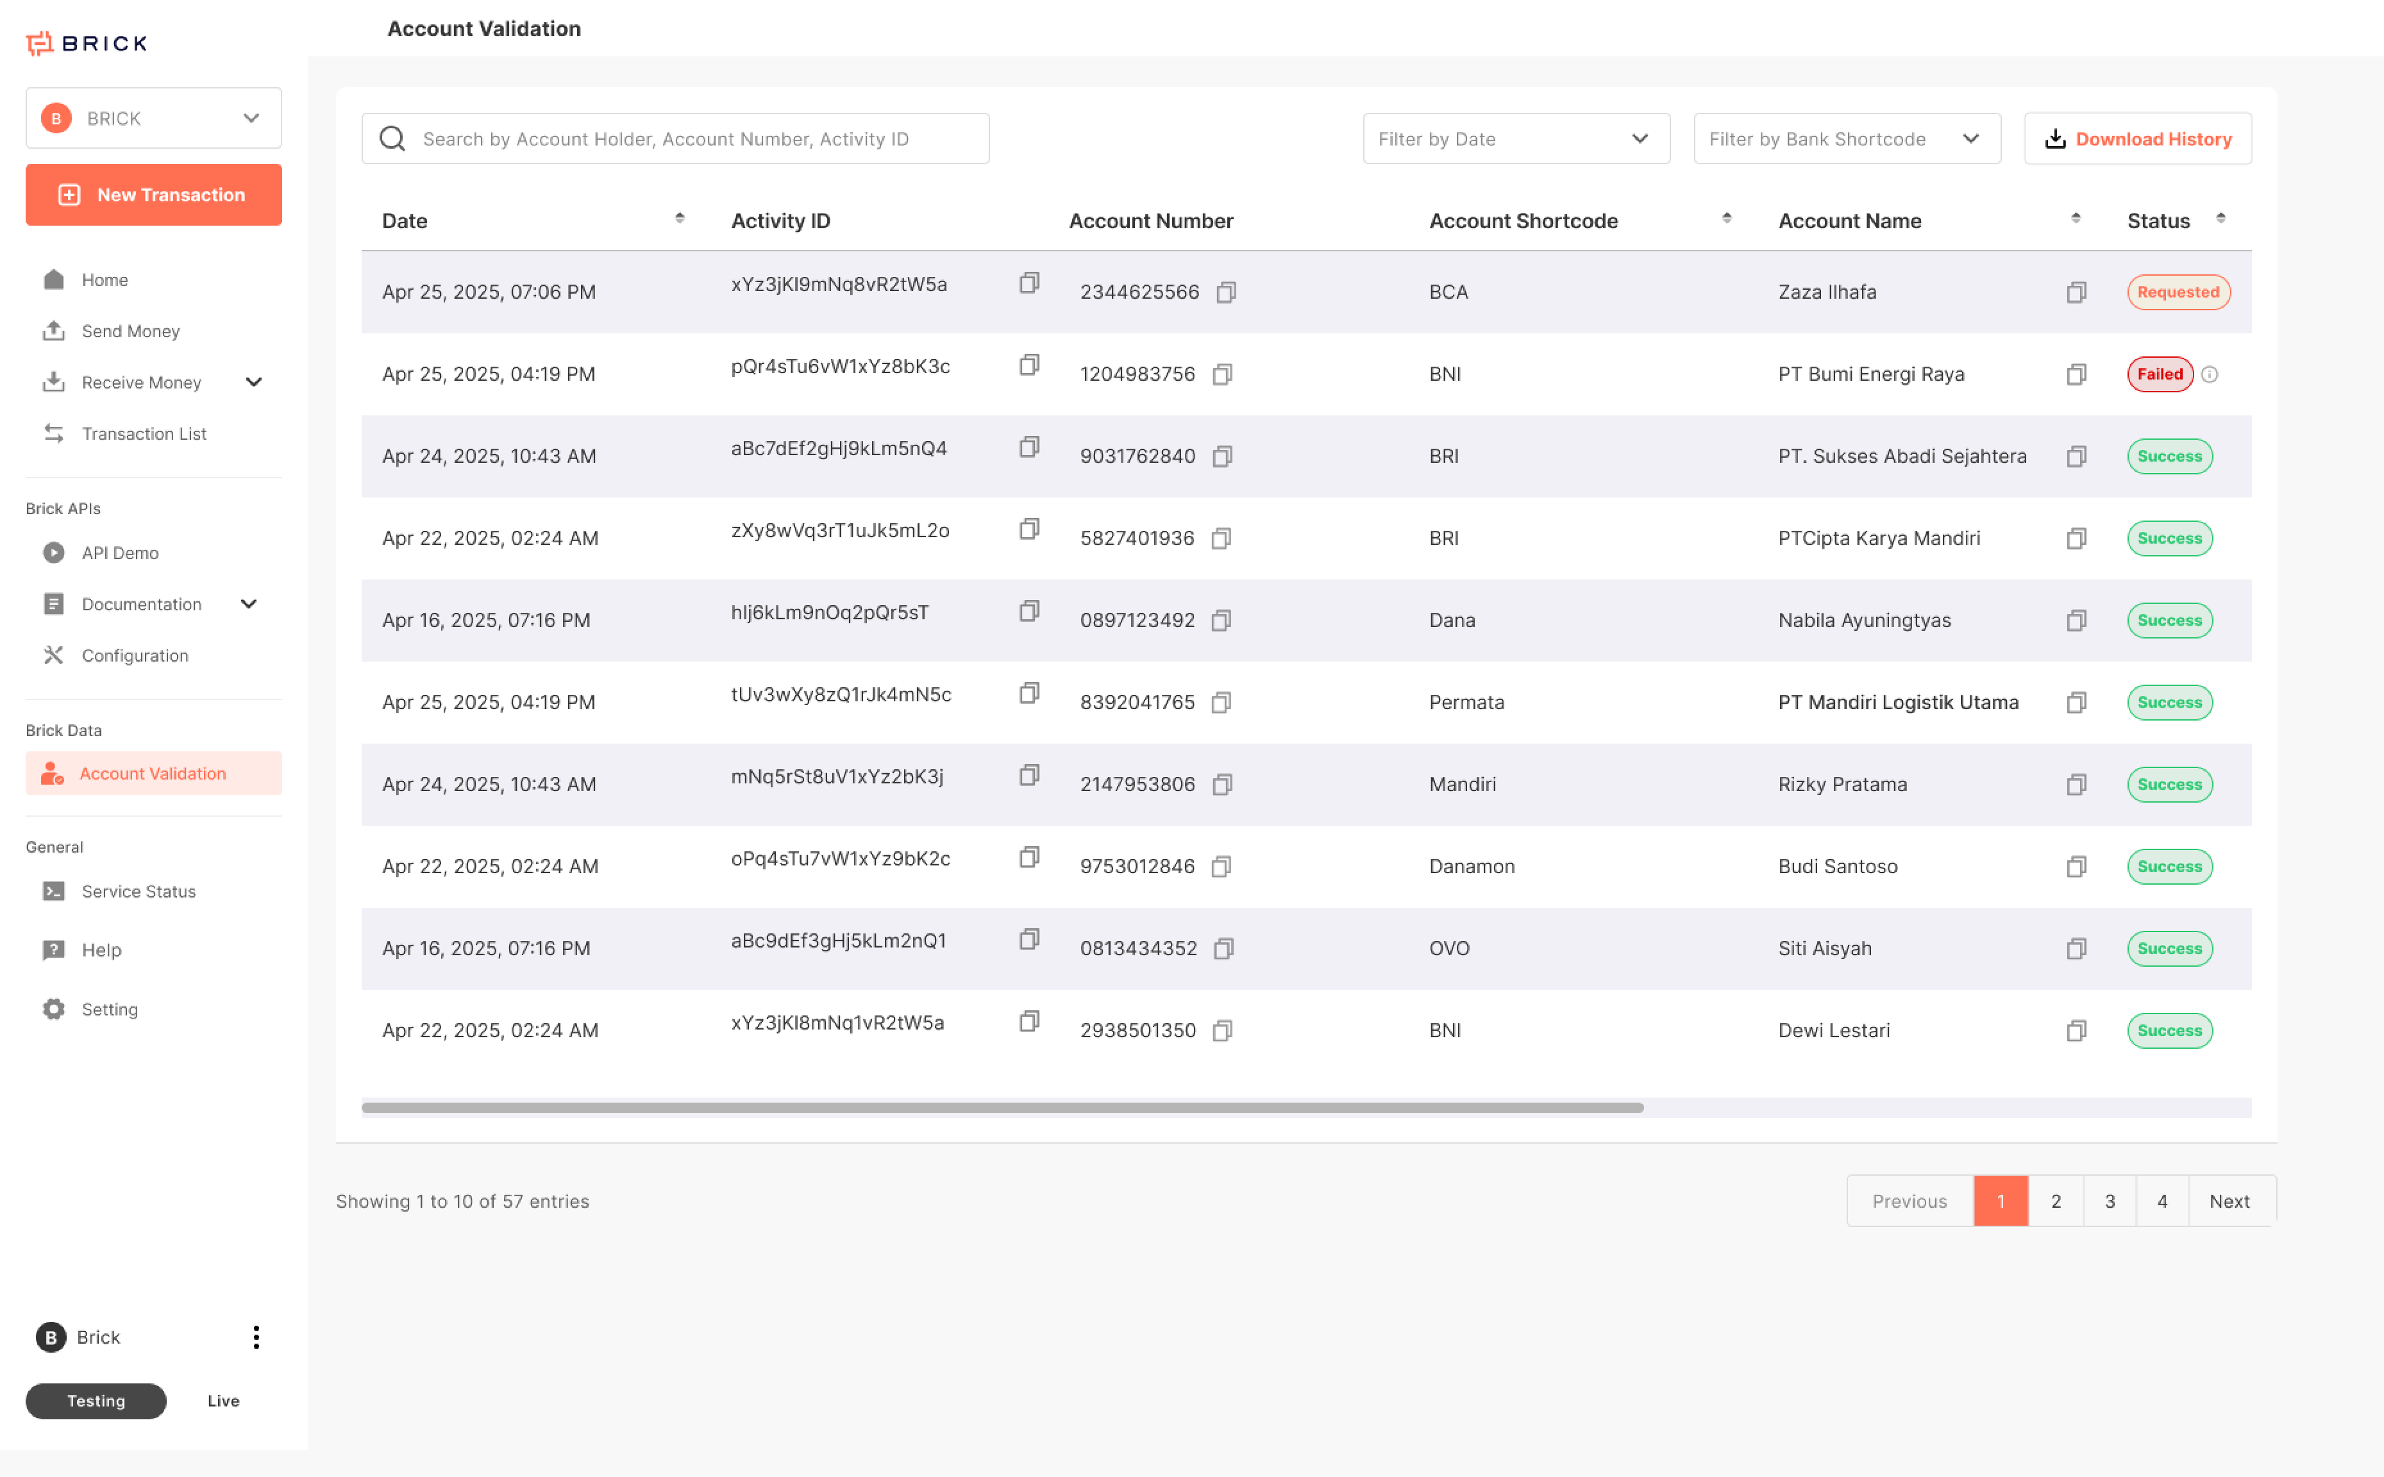Image resolution: width=2384 pixels, height=1477 pixels.
Task: Copy account number 0813434352
Action: point(1223,949)
